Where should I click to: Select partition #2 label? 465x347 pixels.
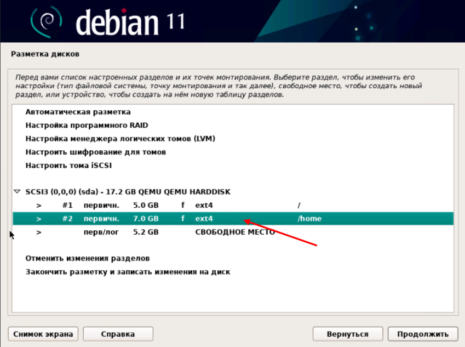pyautogui.click(x=67, y=219)
